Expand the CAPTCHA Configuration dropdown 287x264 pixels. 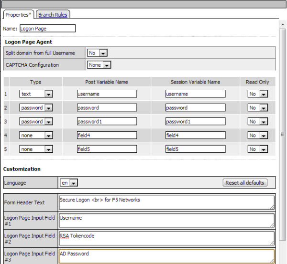click(99, 65)
